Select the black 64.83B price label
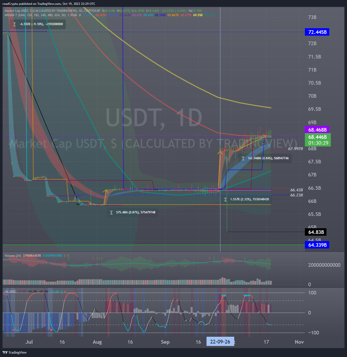 pos(316,232)
